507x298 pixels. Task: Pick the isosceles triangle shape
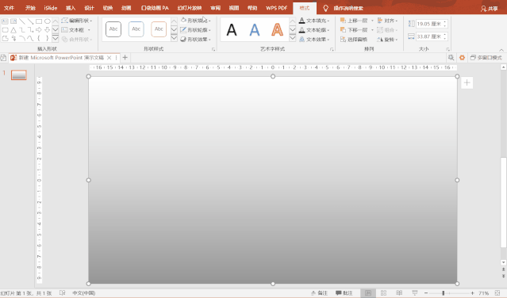(13, 30)
